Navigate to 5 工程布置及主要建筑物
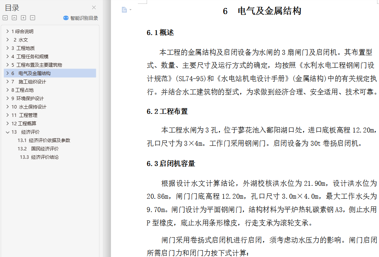Screen dimensions: 379x257 click(x=37, y=65)
